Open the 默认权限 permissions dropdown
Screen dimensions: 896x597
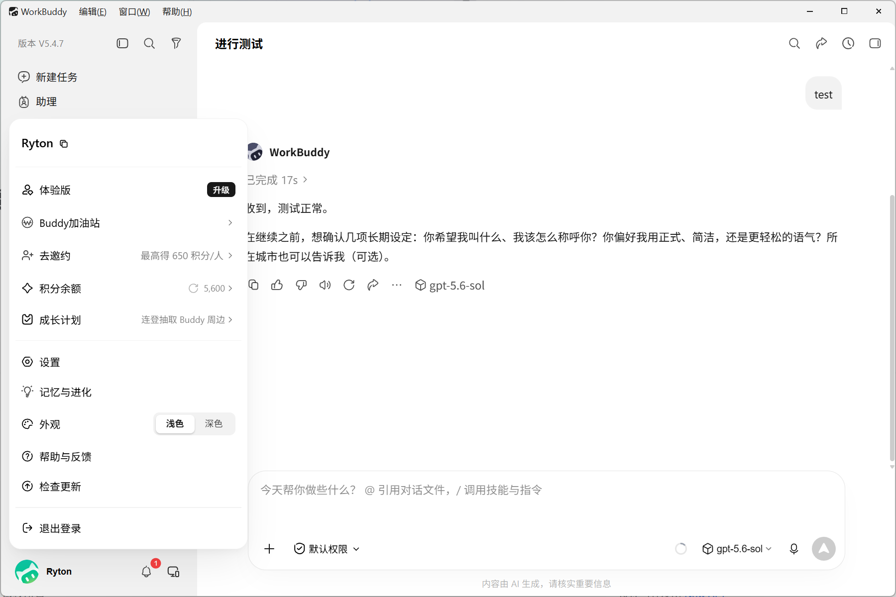click(x=327, y=549)
